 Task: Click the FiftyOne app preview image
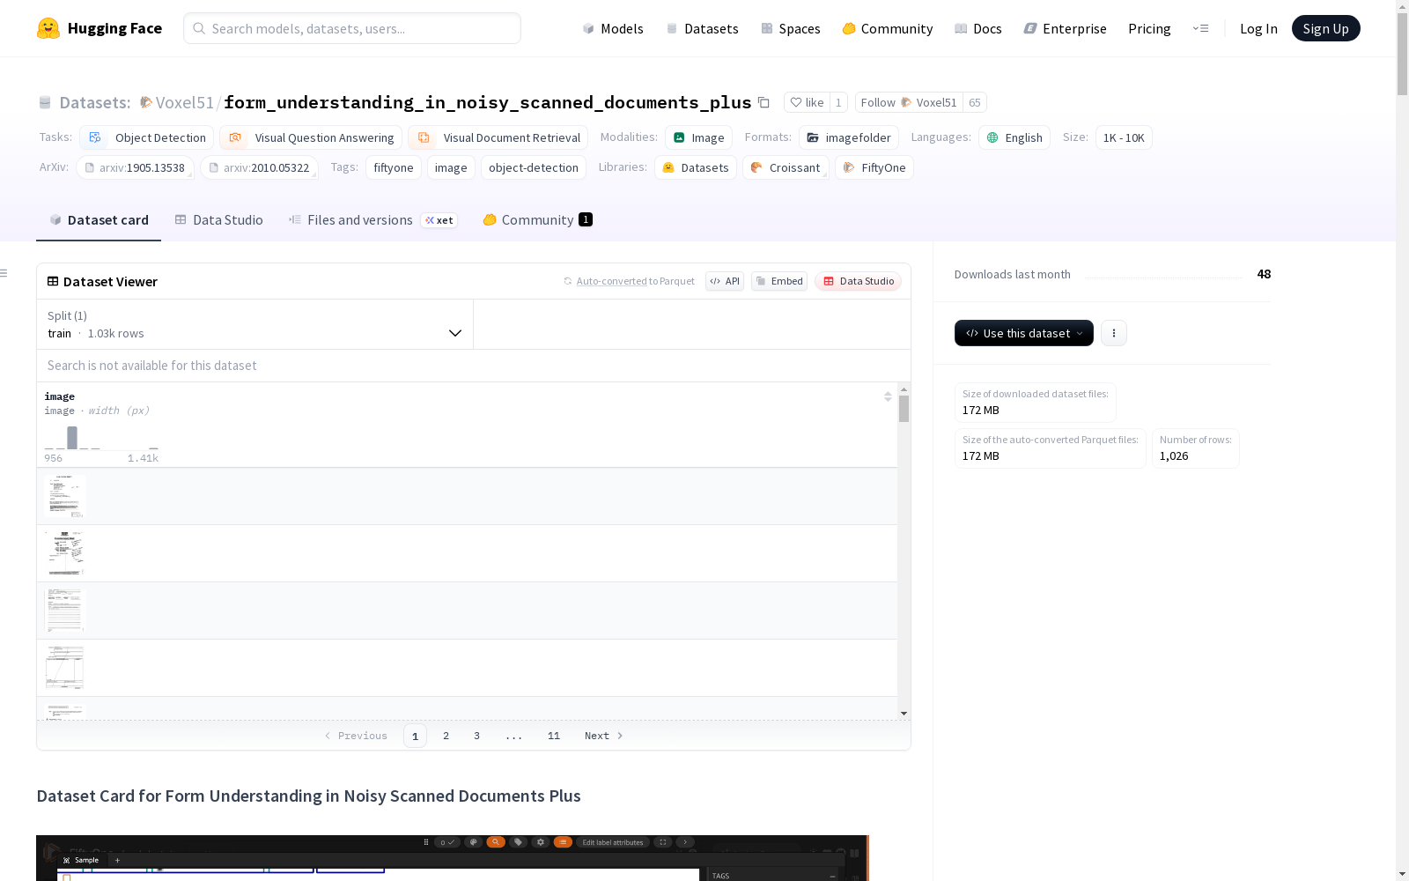point(452,858)
